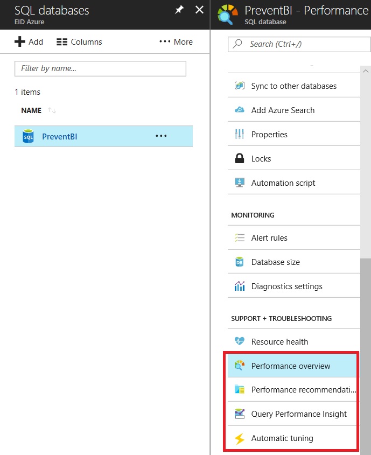Click the Performance overview gauge icon
This screenshot has width=371, height=455.
[239, 365]
